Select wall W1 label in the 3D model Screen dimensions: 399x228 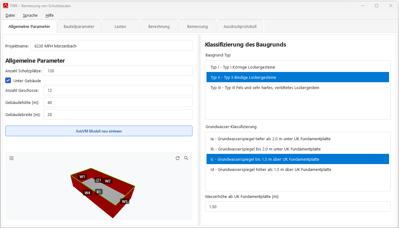tap(82, 176)
